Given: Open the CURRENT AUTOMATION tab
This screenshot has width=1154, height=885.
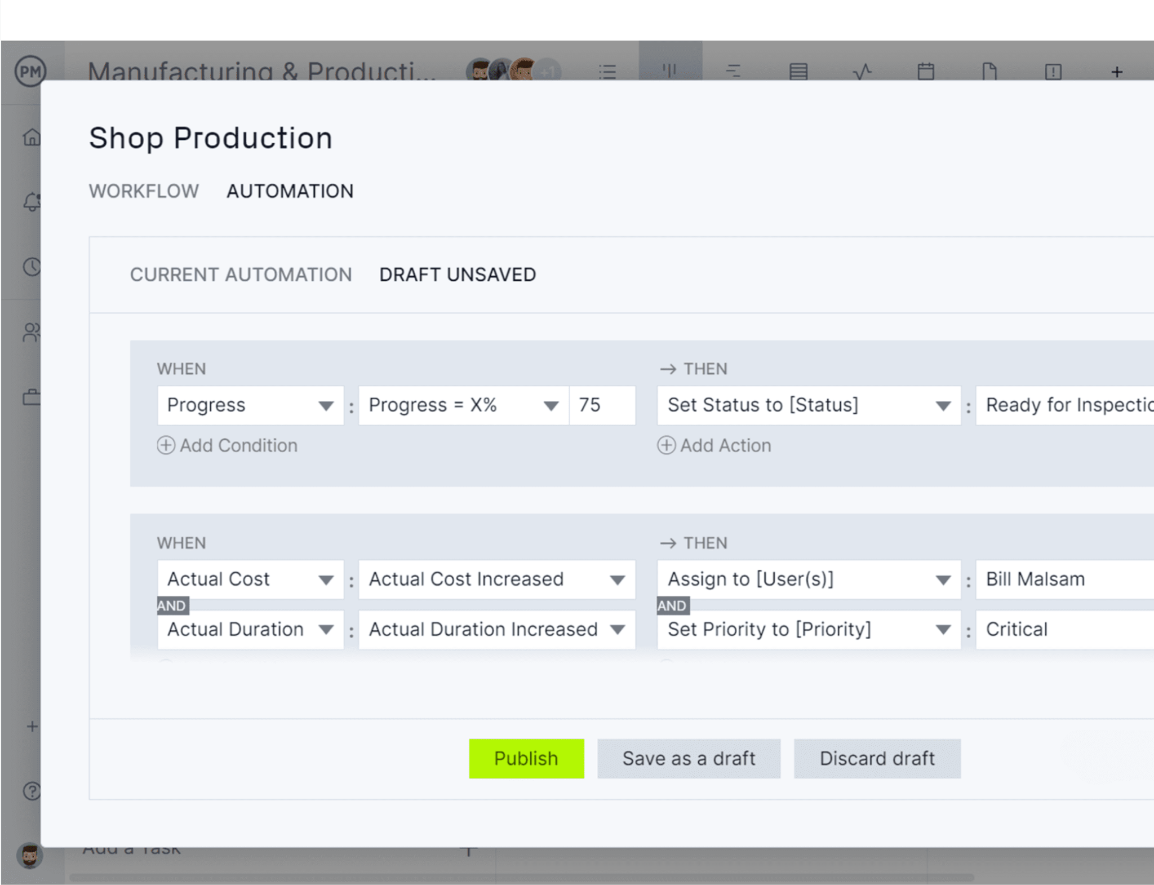Looking at the screenshot, I should pos(241,275).
